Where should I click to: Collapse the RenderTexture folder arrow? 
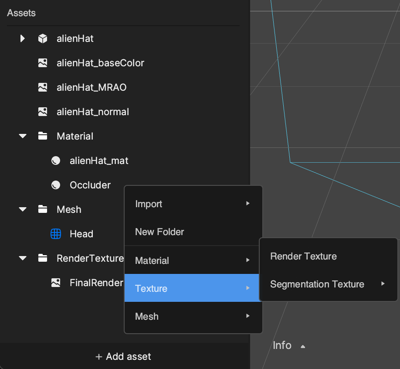23,258
